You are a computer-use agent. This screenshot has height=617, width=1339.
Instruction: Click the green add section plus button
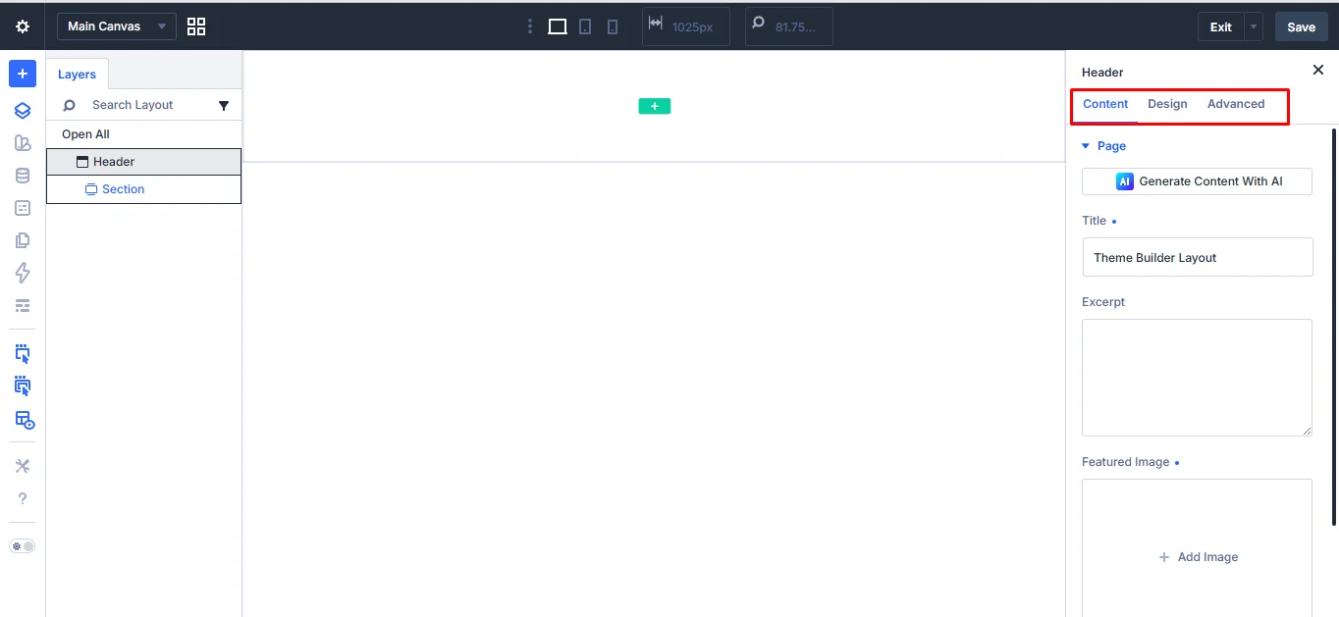[x=655, y=106]
